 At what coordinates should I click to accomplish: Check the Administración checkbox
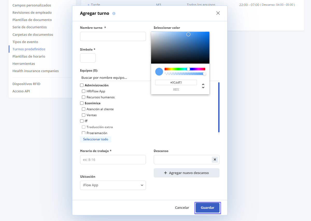tap(82, 85)
